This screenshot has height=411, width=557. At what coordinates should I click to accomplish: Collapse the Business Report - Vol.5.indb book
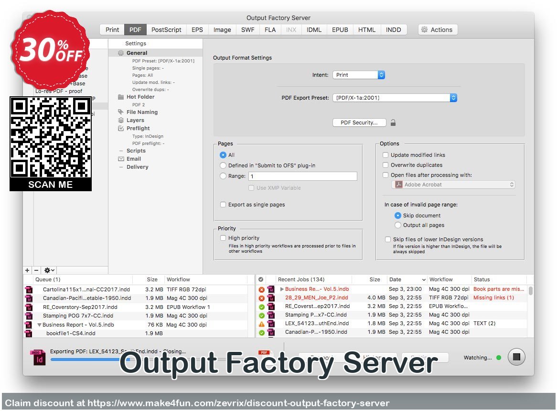coord(40,325)
